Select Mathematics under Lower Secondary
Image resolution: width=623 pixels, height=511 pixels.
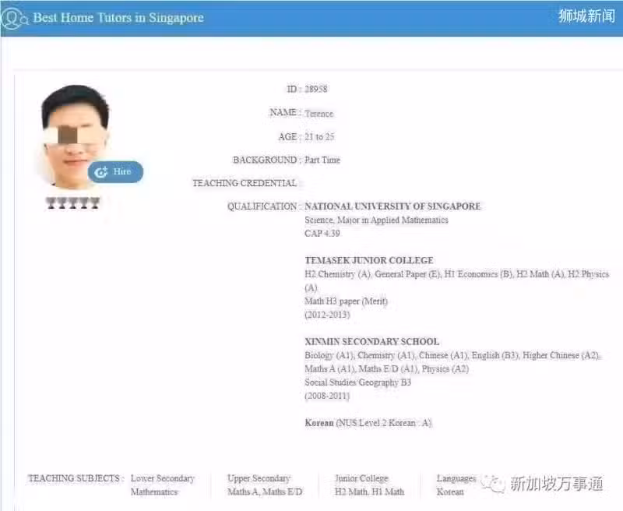coord(154,492)
